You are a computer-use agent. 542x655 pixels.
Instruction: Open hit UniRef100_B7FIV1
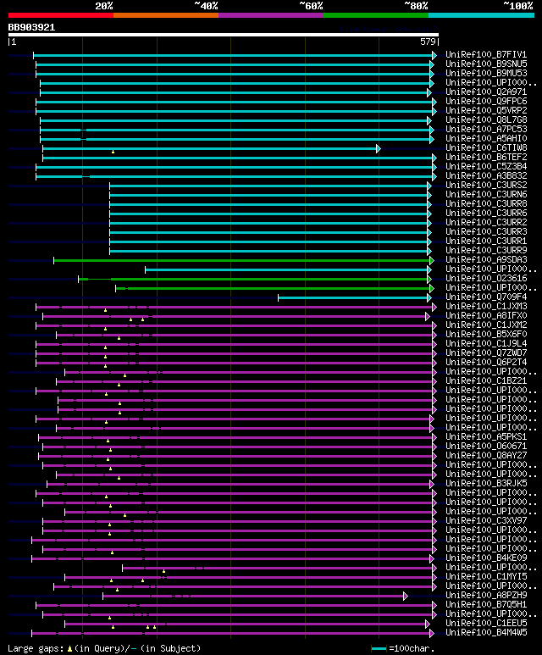[486, 55]
